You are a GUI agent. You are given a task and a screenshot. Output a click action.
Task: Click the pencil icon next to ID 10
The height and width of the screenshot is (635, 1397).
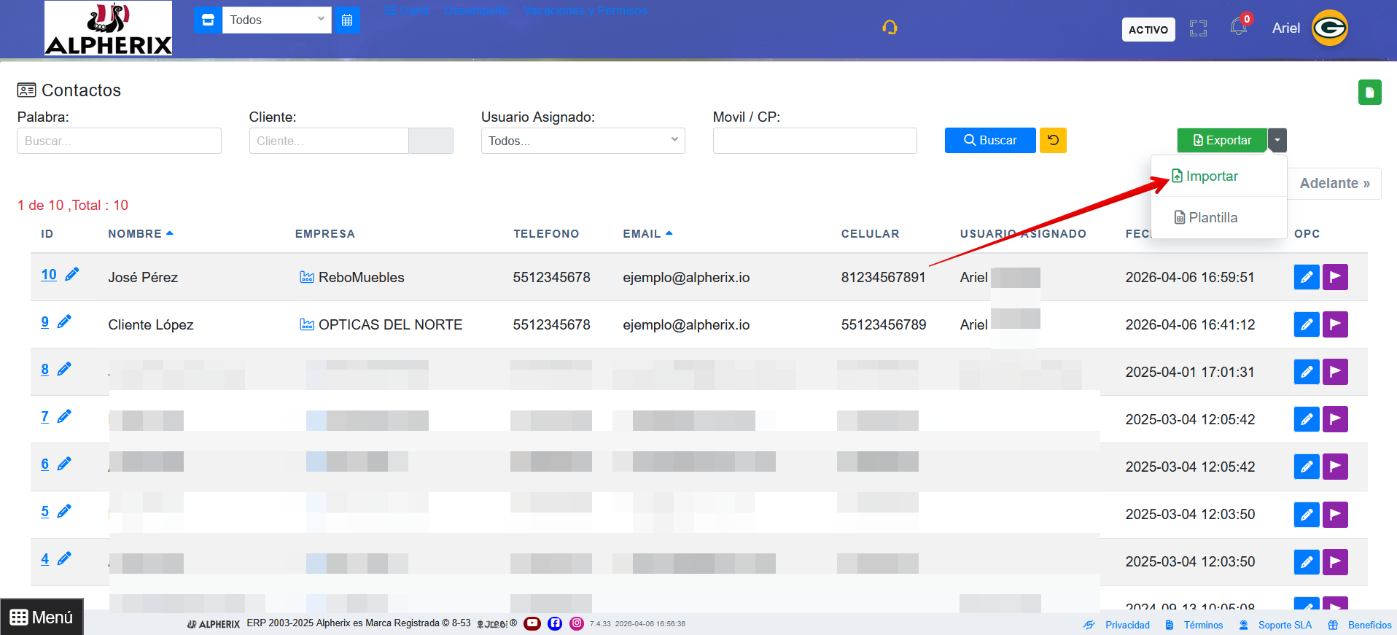click(72, 275)
